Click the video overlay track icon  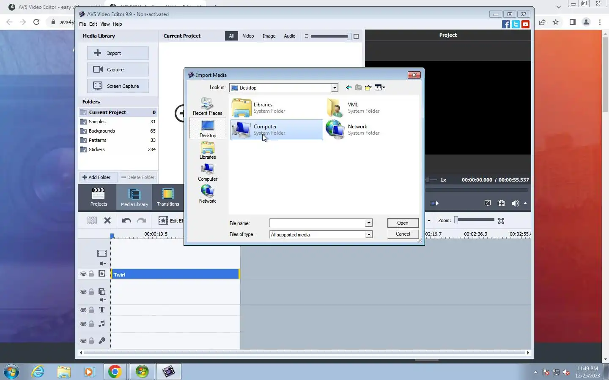102,292
